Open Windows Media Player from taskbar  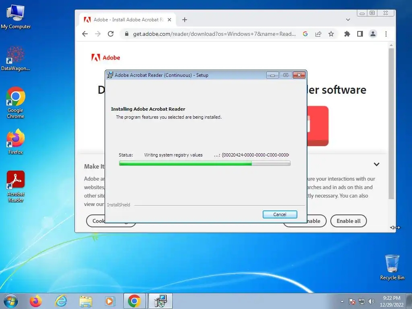110,301
